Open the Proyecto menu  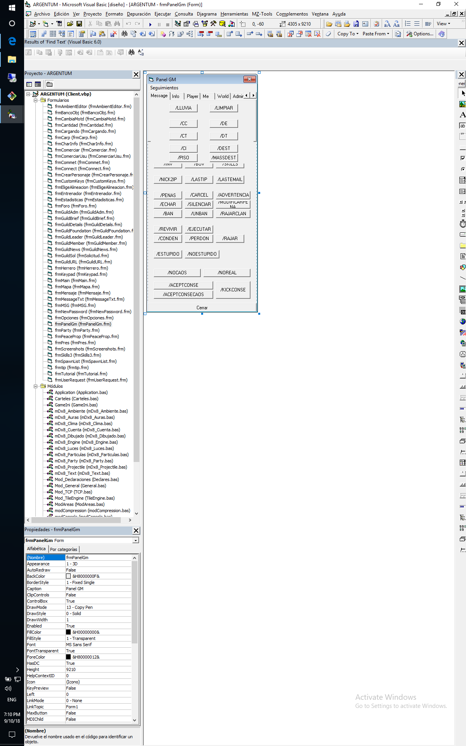[x=92, y=14]
